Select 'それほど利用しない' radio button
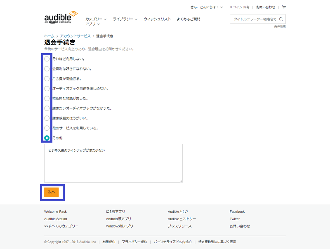The width and height of the screenshot is (330, 249). [47, 59]
